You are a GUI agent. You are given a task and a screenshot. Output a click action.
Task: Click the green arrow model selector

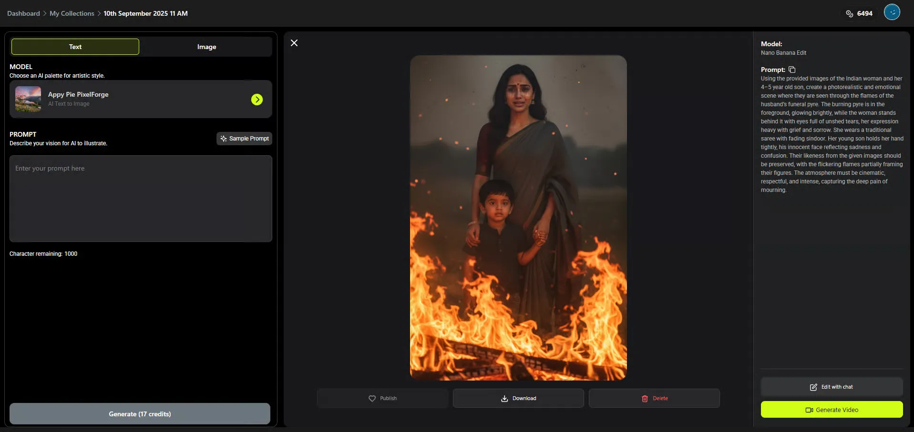click(257, 100)
